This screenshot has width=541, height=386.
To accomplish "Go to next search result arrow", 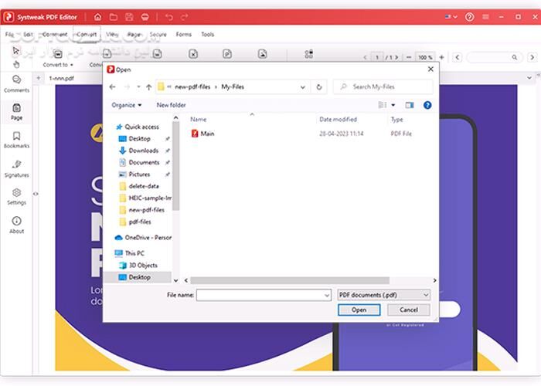I will pyautogui.click(x=532, y=57).
